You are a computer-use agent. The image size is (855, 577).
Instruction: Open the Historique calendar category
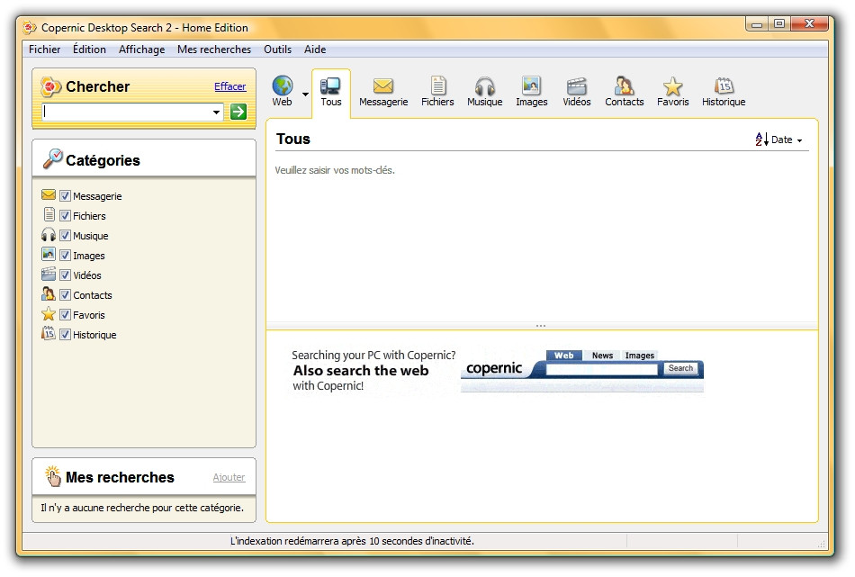coord(724,87)
